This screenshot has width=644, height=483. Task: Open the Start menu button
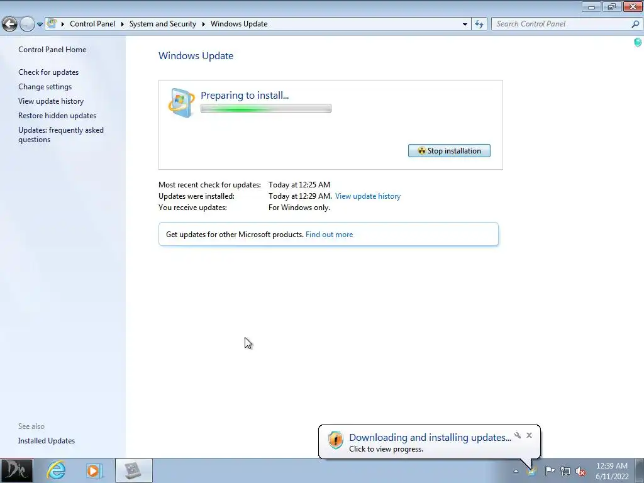click(x=16, y=470)
